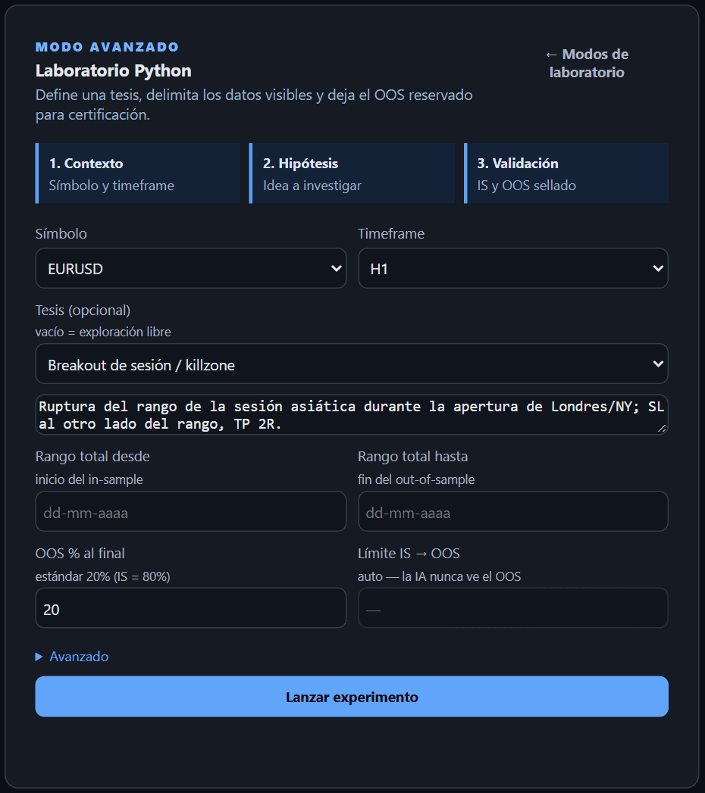Screen dimensions: 705x793
Task: Click into the thesis description textarea
Action: click(352, 415)
